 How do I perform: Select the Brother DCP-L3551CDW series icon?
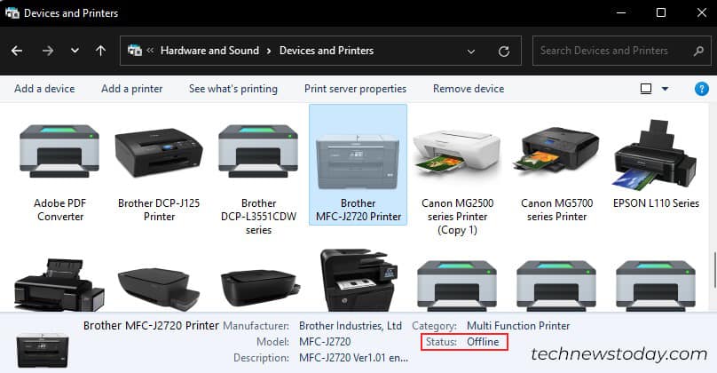[x=258, y=151]
